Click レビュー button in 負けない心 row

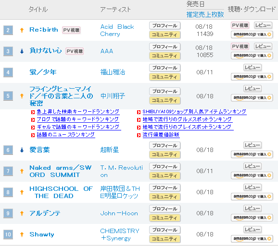click(263, 47)
